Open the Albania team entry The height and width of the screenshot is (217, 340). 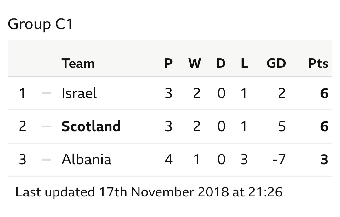tap(86, 159)
